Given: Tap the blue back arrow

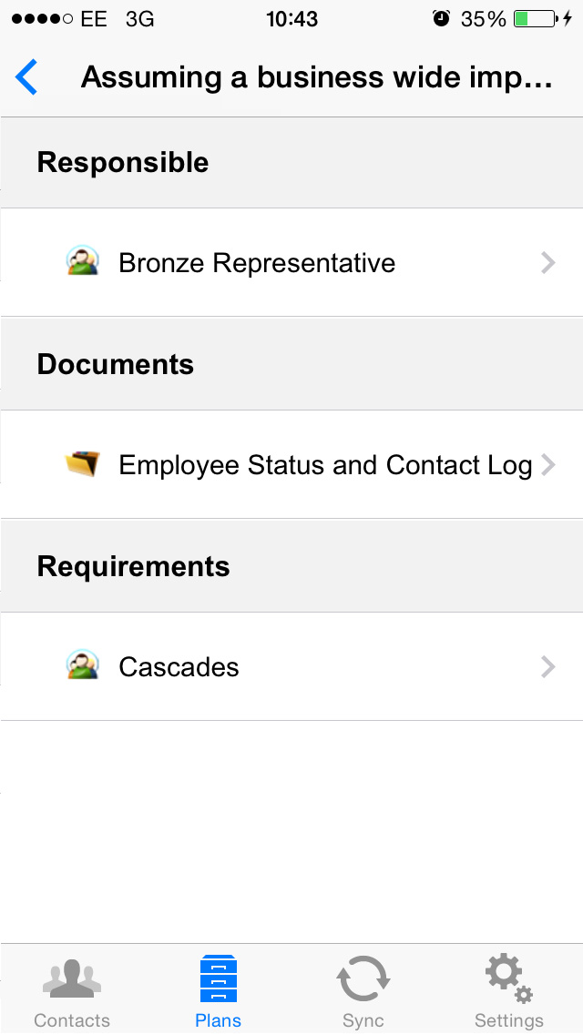Looking at the screenshot, I should [x=26, y=77].
